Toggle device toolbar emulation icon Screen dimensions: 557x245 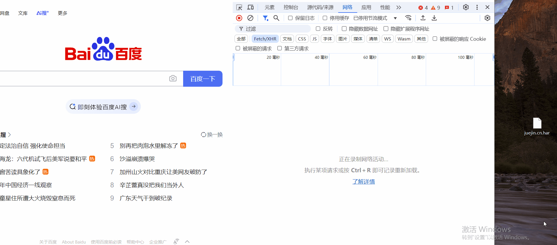(x=251, y=7)
